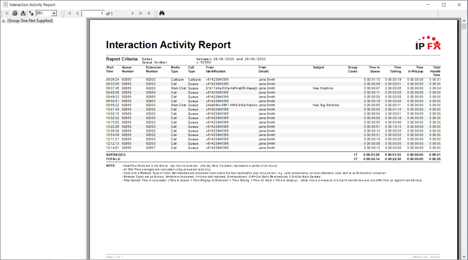Image resolution: width=468 pixels, height=260 pixels.
Task: Click the Report Criteria label
Action: coord(122,59)
